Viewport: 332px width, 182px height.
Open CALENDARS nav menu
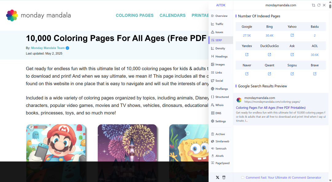pos(172,15)
